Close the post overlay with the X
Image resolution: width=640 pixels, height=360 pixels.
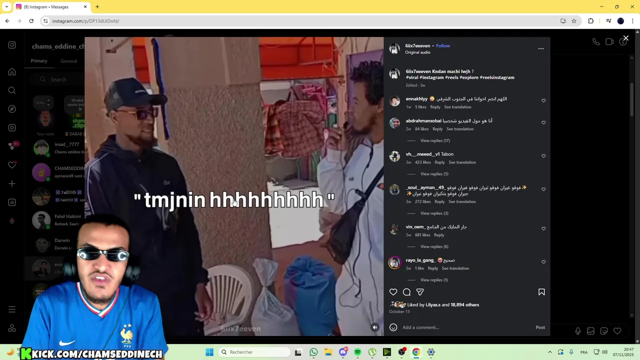click(x=625, y=38)
